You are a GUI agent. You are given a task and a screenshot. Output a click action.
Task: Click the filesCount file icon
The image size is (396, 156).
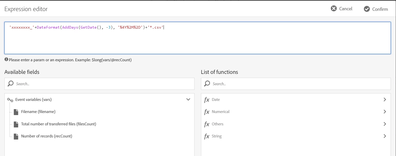[16, 124]
